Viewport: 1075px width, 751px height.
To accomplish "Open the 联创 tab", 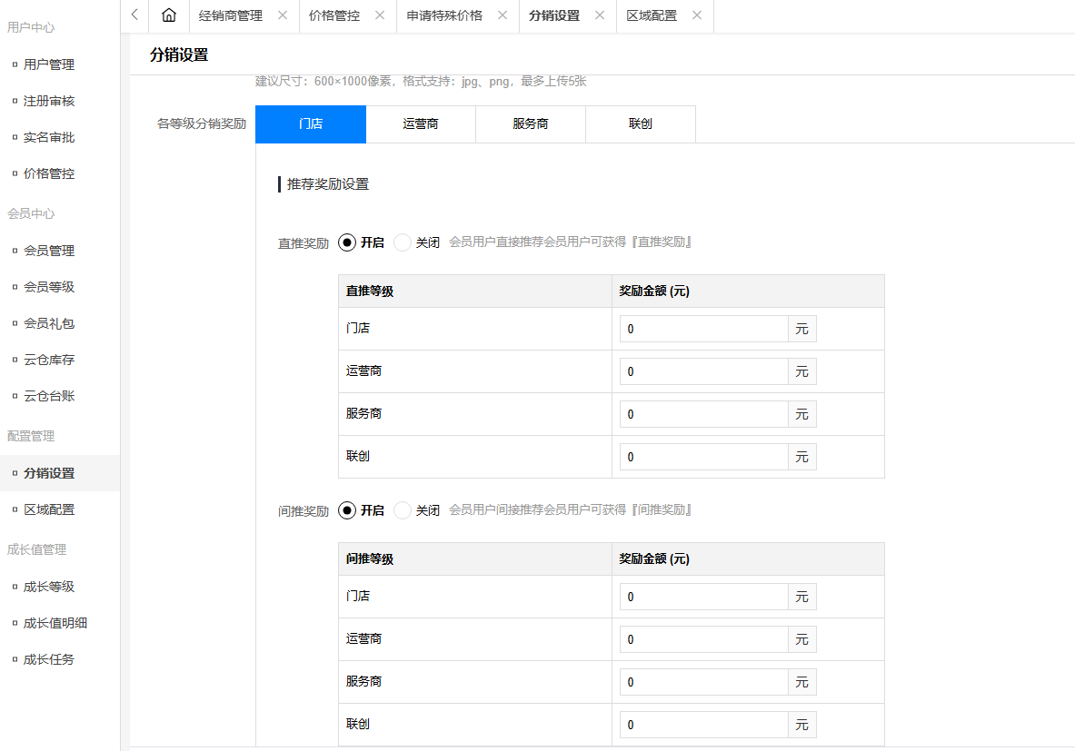I will tap(641, 124).
